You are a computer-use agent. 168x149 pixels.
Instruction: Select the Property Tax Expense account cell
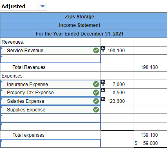51,93
